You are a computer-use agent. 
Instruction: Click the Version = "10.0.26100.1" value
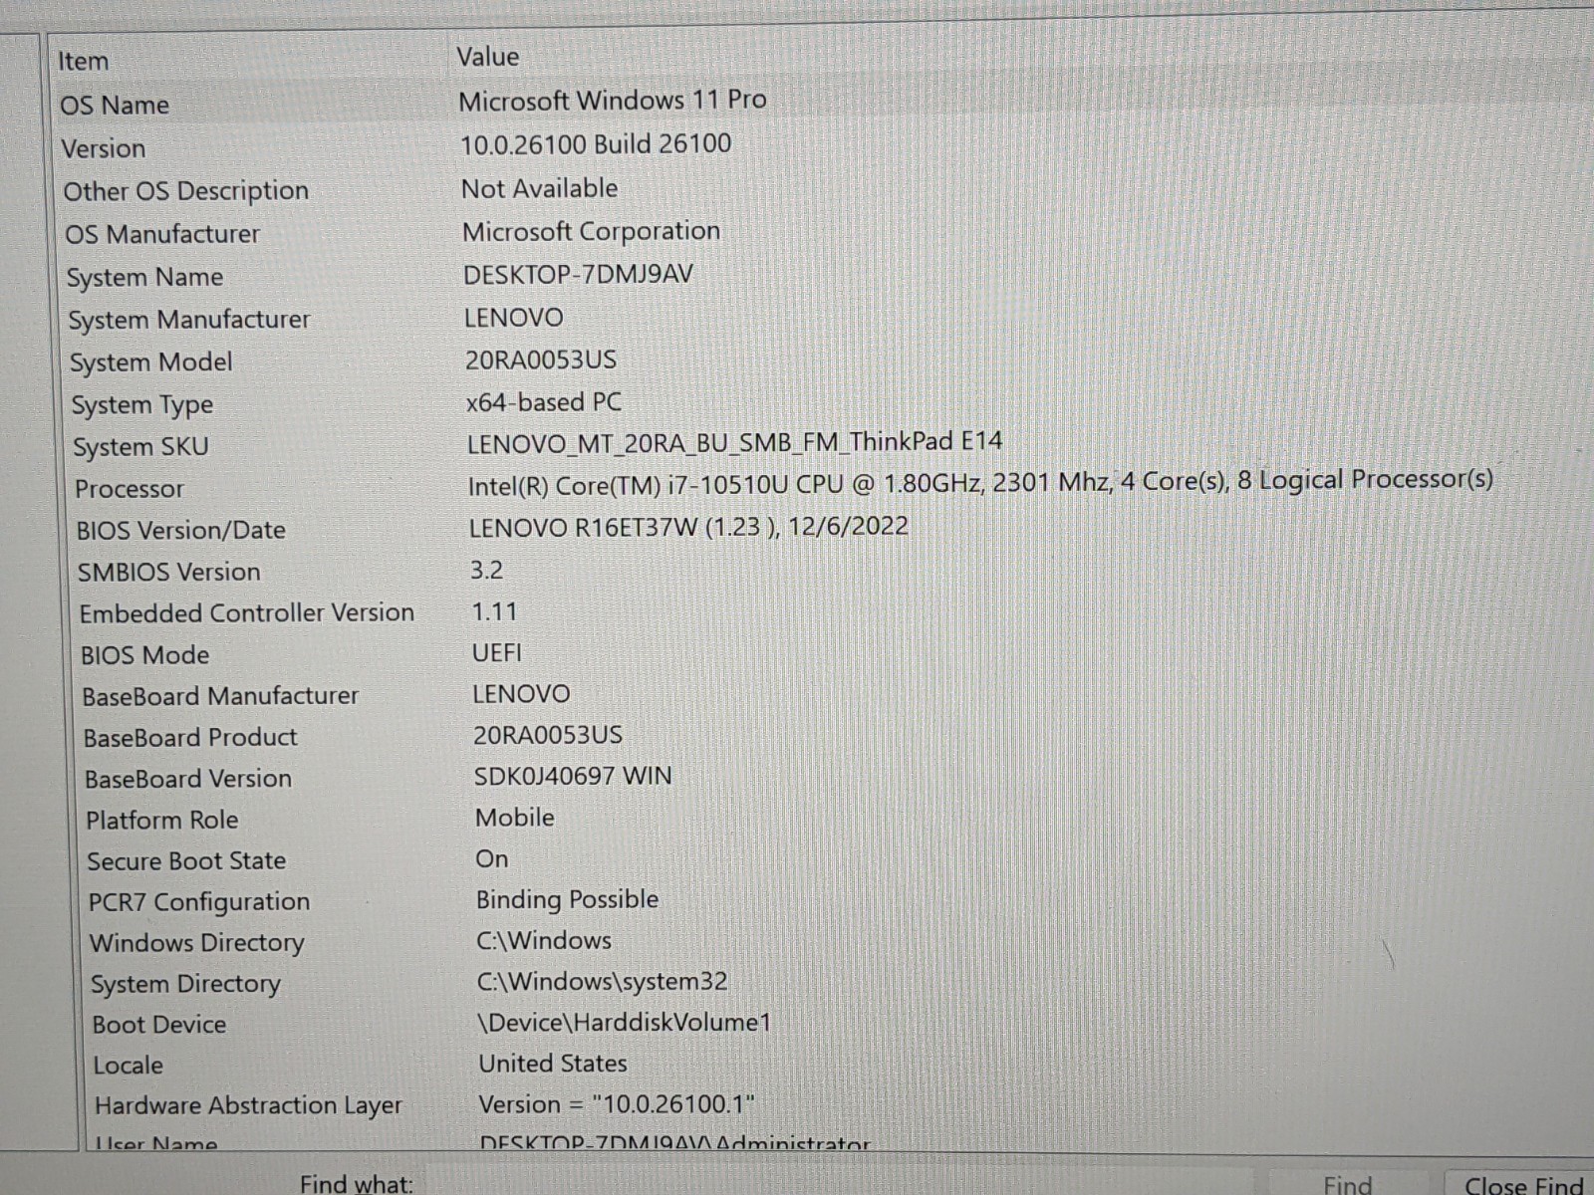617,1104
